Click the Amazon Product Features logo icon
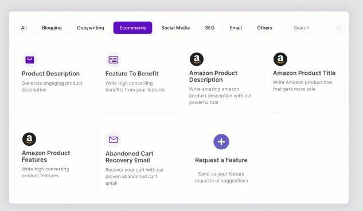Image resolution: width=363 pixels, height=211 pixels. [29, 139]
